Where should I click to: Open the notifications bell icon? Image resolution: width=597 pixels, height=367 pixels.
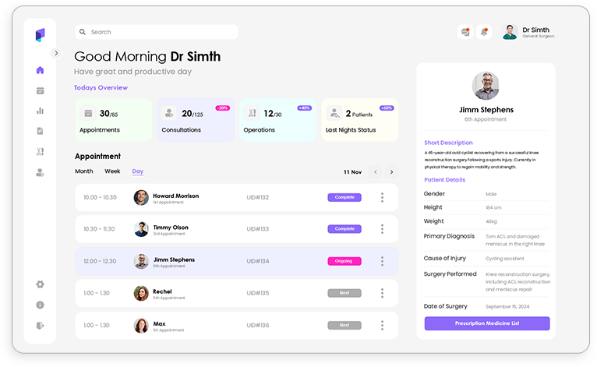pos(484,32)
